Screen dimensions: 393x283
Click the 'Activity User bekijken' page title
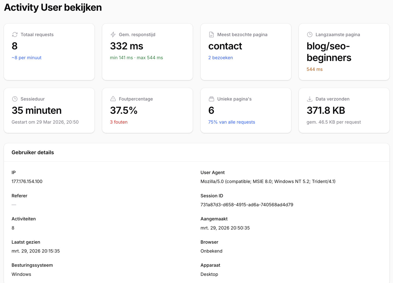point(53,7)
